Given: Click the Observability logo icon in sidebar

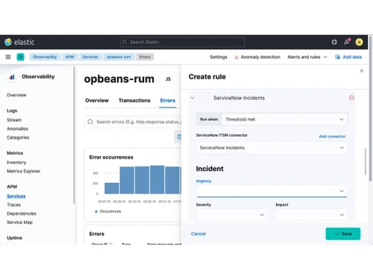Looking at the screenshot, I should 12,77.
